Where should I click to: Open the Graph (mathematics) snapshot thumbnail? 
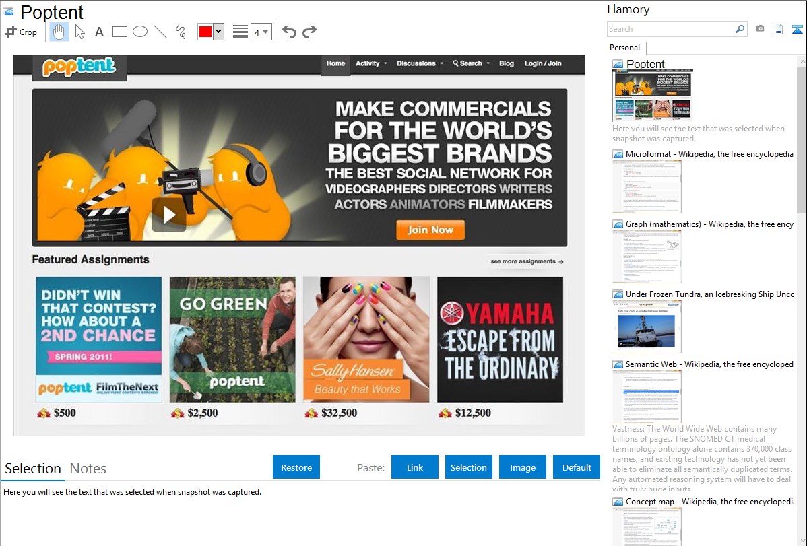[x=647, y=257]
